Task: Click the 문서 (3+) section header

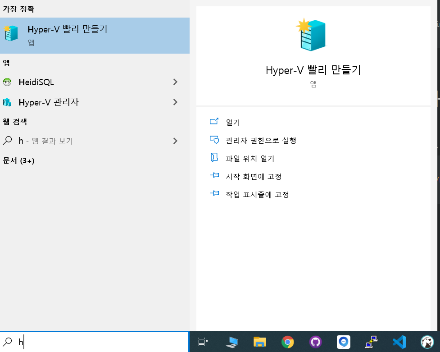Action: point(18,161)
